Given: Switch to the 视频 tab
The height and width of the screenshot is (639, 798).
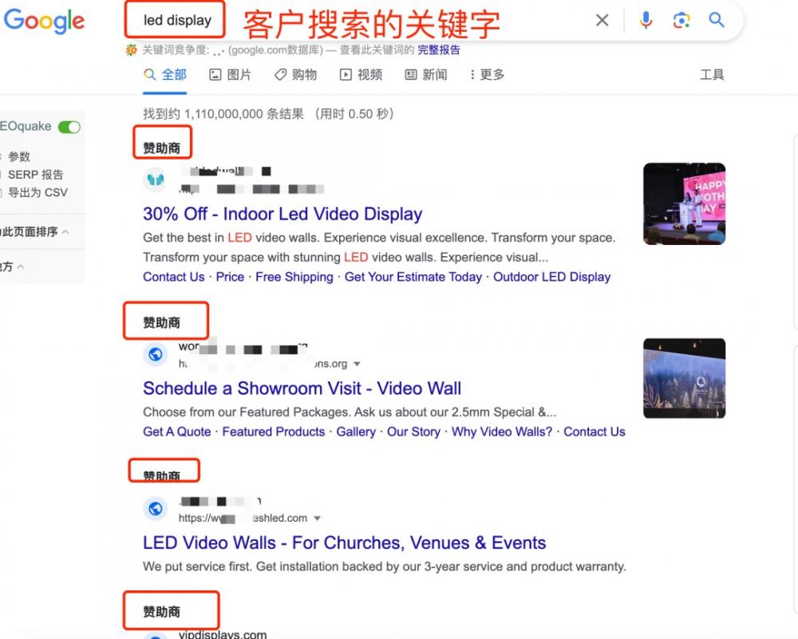Looking at the screenshot, I should 361,74.
